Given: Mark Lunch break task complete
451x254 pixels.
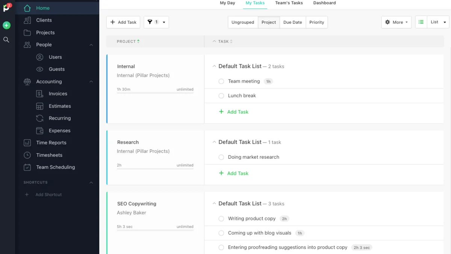Looking at the screenshot, I should tap(221, 96).
